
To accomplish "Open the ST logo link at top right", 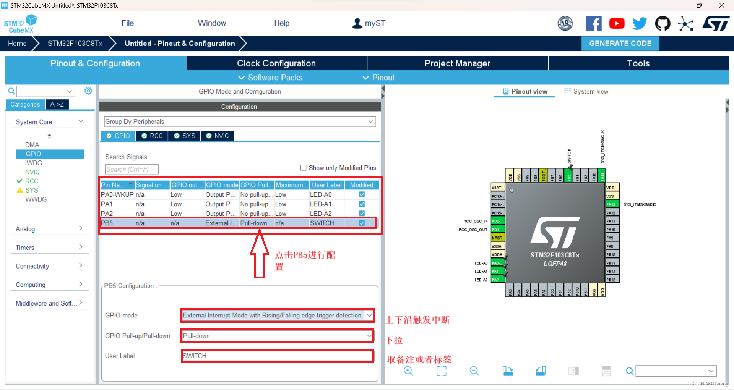I will pyautogui.click(x=716, y=23).
